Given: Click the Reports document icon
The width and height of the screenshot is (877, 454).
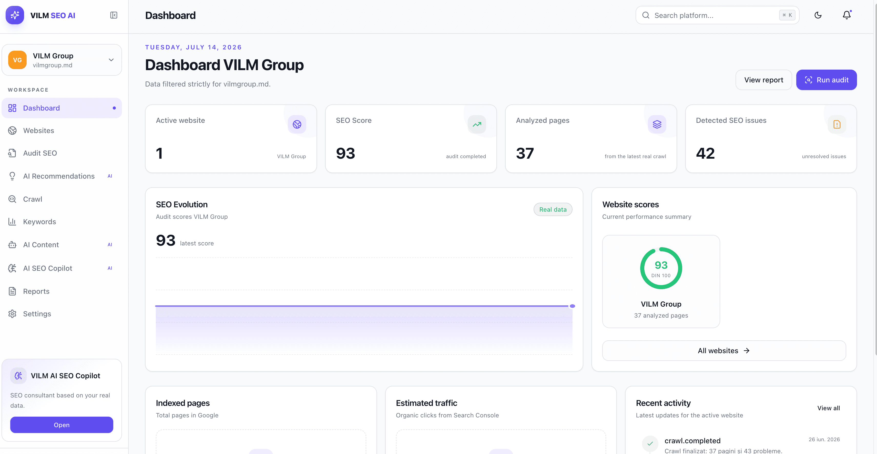Looking at the screenshot, I should [x=12, y=291].
